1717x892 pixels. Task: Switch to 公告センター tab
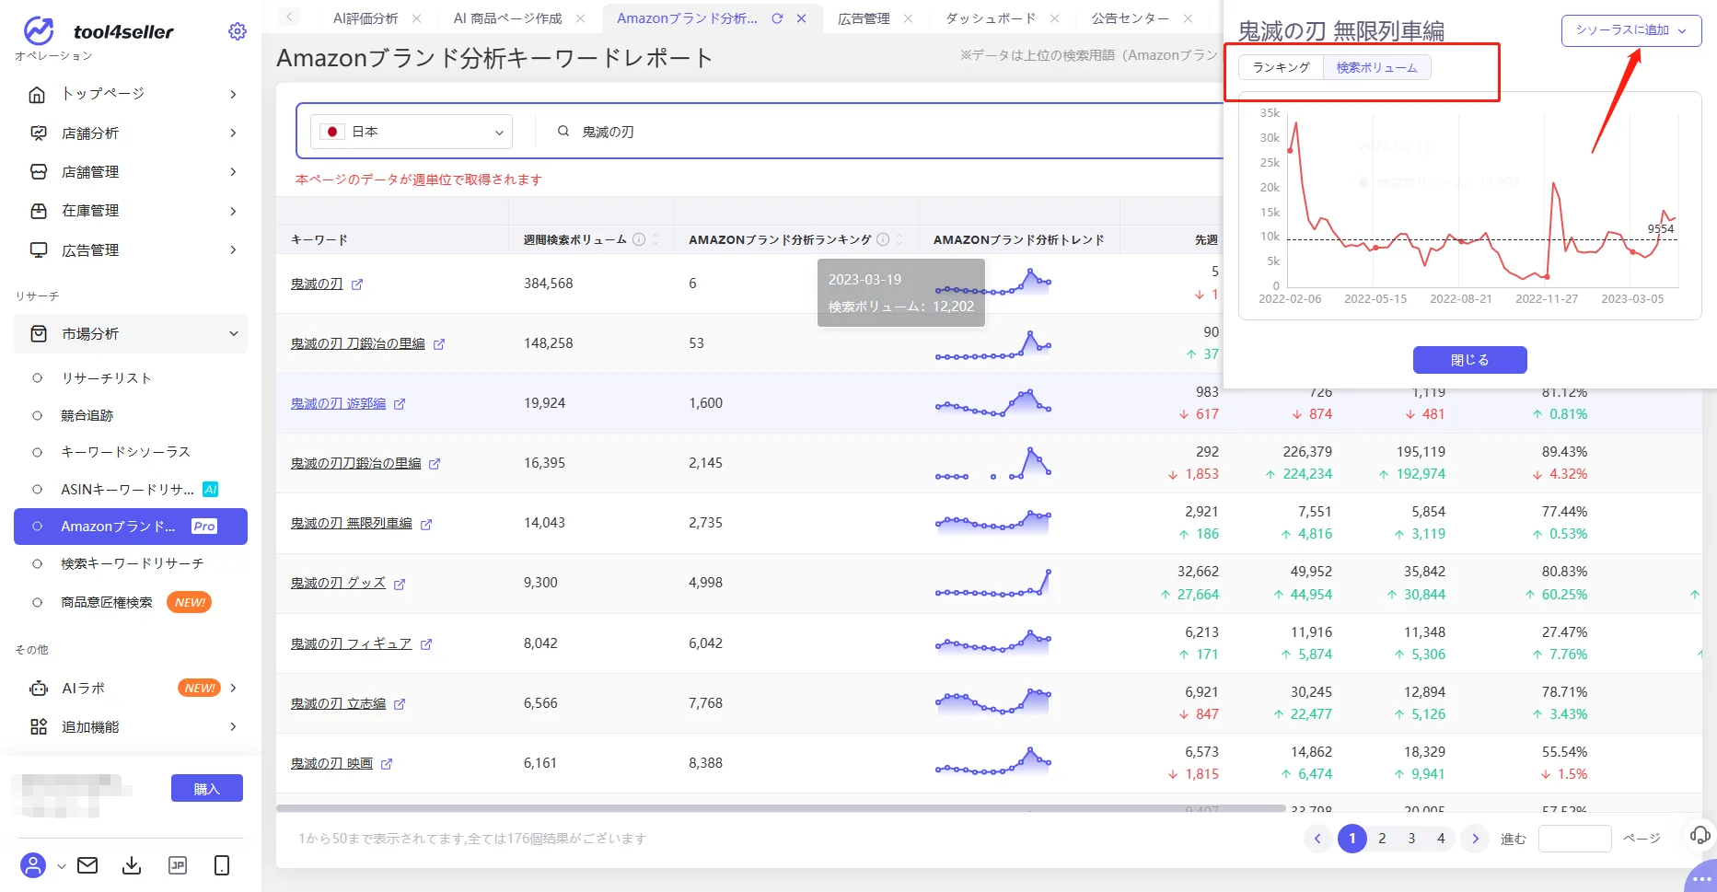[x=1131, y=18]
